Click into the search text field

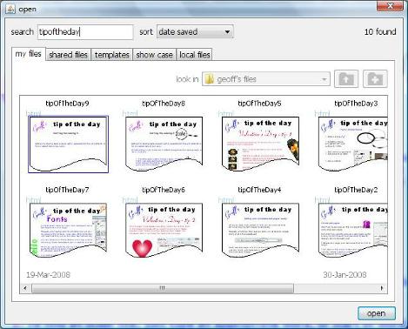(x=85, y=32)
